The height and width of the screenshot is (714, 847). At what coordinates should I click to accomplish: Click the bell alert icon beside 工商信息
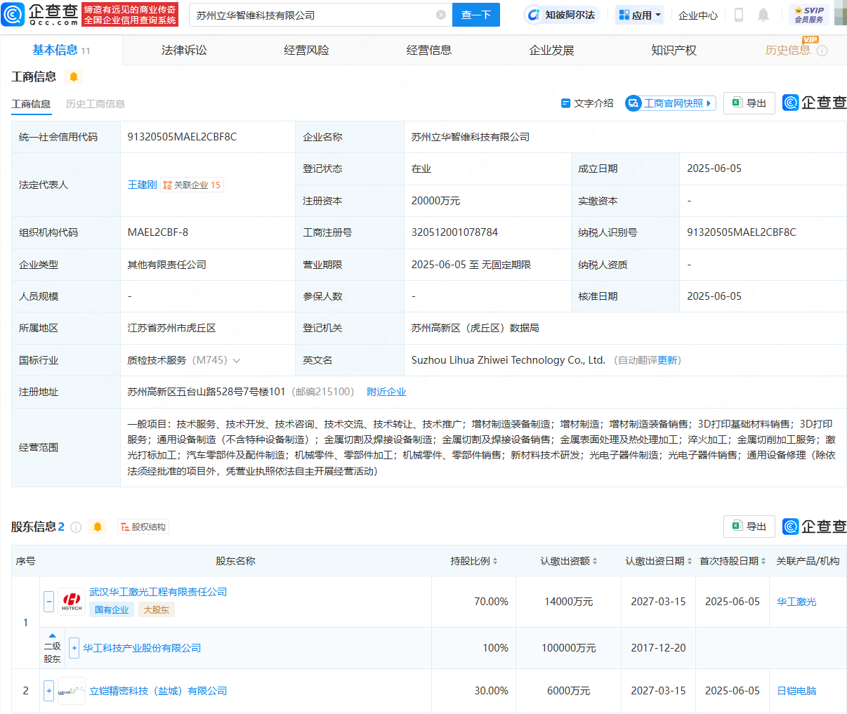(x=74, y=77)
